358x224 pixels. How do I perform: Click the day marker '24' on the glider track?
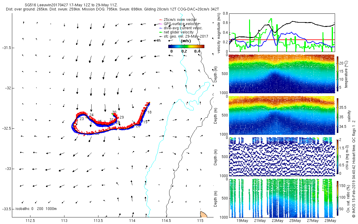pos(91,115)
